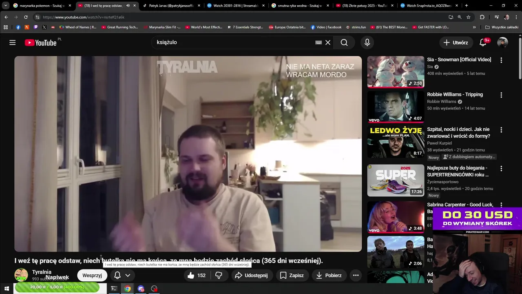Switch to the marynarka pokemon tab
The image size is (522, 294).
pos(42,6)
